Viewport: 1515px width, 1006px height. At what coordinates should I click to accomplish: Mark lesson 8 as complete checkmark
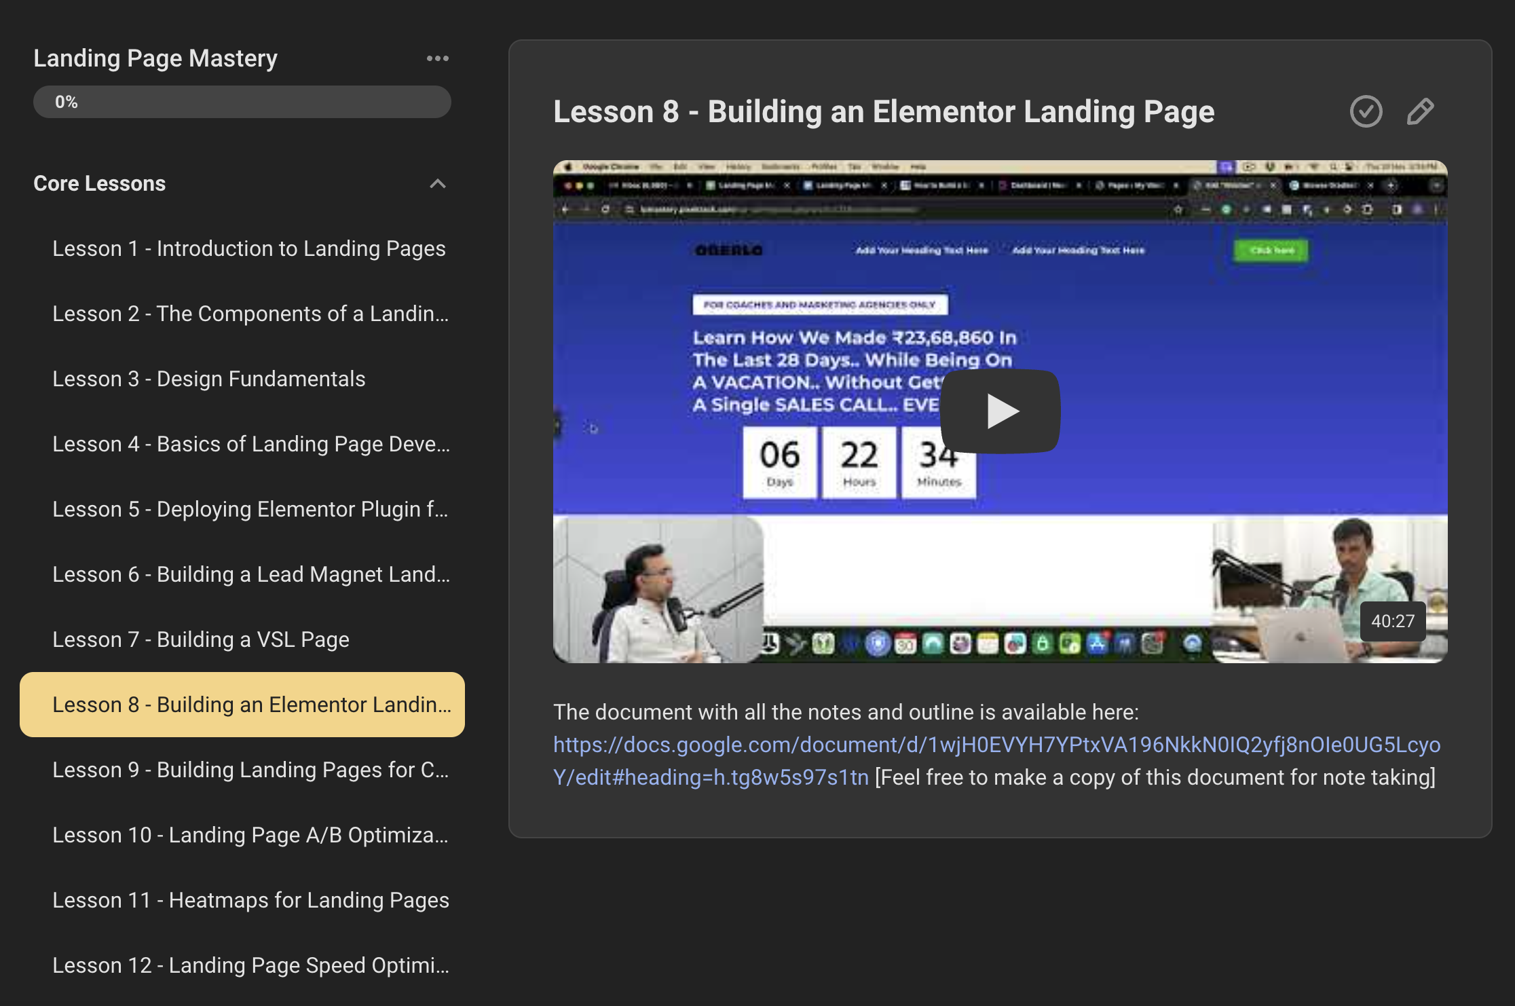click(x=1366, y=111)
